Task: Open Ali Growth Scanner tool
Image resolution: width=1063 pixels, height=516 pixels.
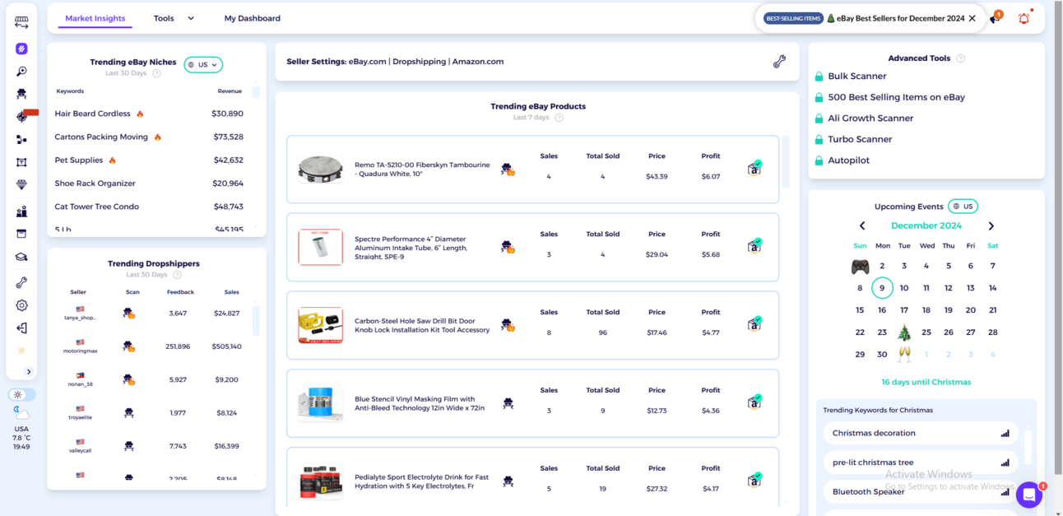Action: tap(870, 119)
